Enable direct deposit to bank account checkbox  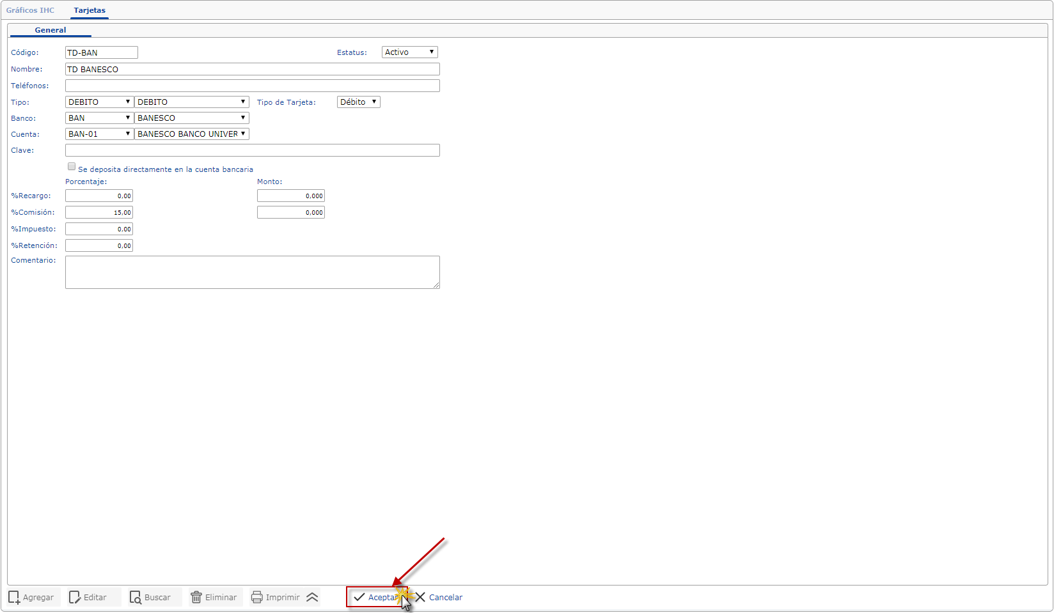coord(72,166)
